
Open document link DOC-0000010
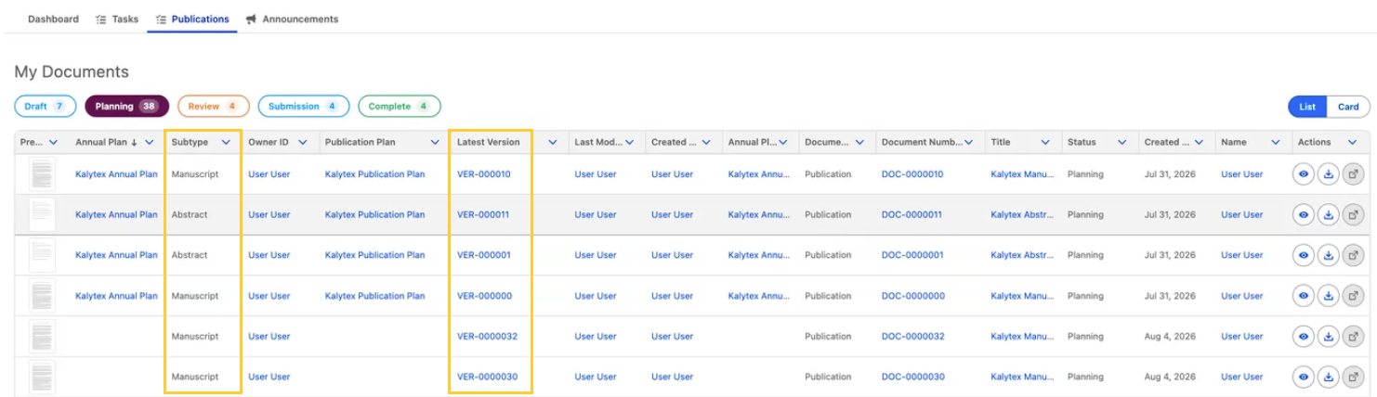(x=912, y=174)
